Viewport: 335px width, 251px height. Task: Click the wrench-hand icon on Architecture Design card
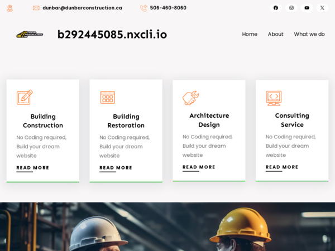[190, 98]
